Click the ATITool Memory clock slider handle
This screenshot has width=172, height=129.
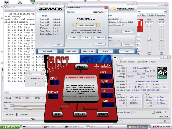[x=161, y=40]
